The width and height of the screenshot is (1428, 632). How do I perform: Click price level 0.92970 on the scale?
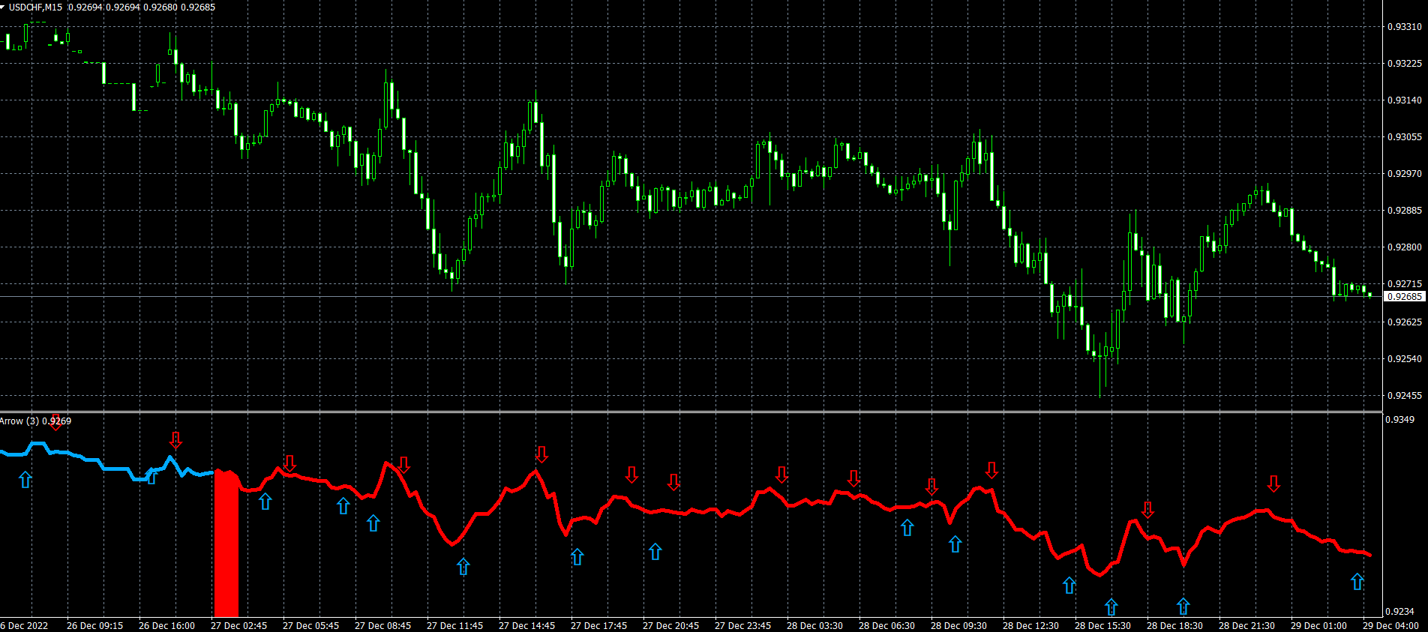(x=1404, y=174)
